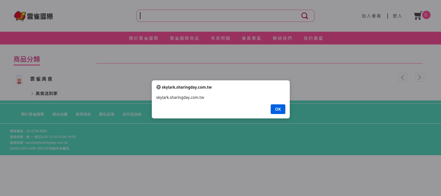Click the 美食送到家 subcategory link
441x196 pixels.
pos(46,94)
